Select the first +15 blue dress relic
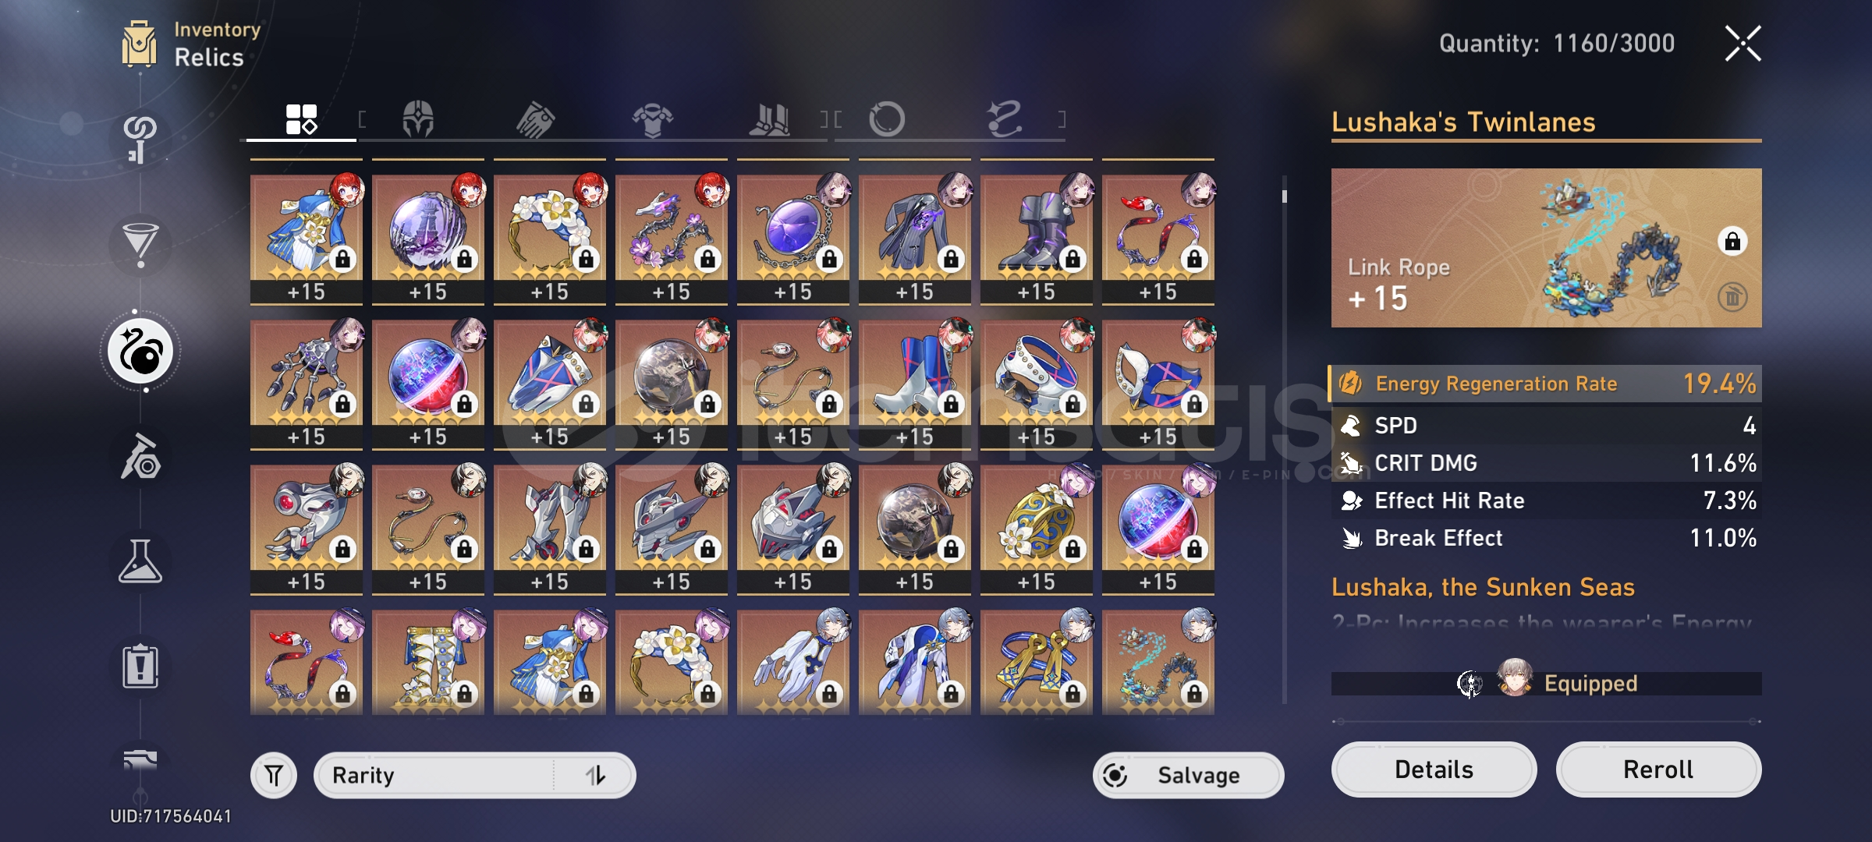This screenshot has width=1872, height=842. 307,239
